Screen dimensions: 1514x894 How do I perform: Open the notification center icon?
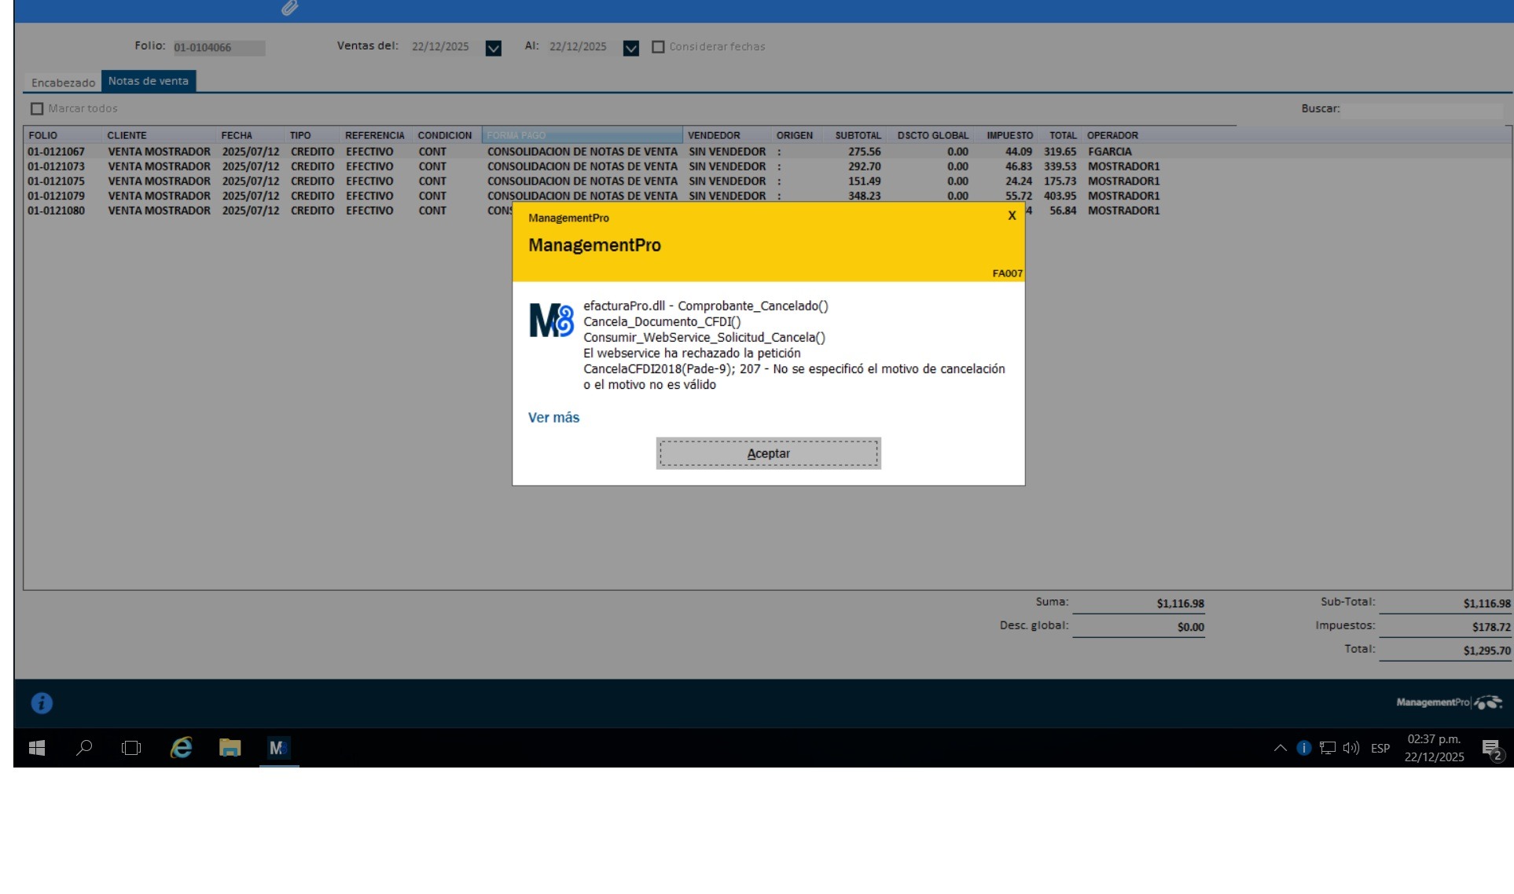point(1490,749)
